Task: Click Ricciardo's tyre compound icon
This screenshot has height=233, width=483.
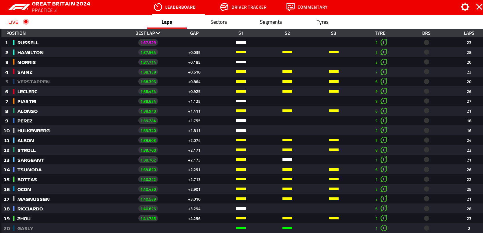Action: click(384, 209)
